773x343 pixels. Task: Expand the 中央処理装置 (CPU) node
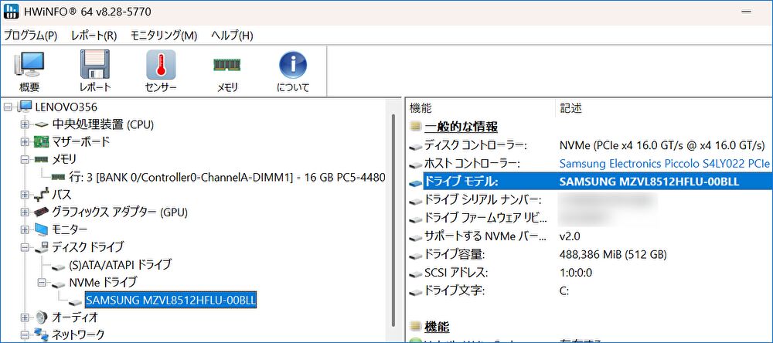(x=25, y=124)
